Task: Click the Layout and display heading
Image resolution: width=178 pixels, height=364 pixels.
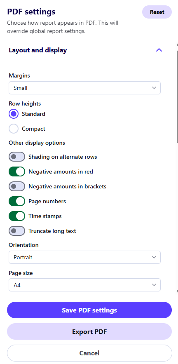Action: [x=38, y=50]
